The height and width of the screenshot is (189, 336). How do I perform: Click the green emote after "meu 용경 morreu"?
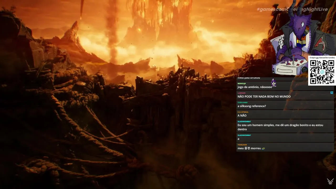point(263,149)
